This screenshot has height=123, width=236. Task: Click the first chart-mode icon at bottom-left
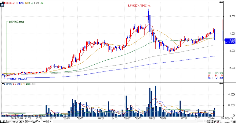pyautogui.click(x=1, y=121)
